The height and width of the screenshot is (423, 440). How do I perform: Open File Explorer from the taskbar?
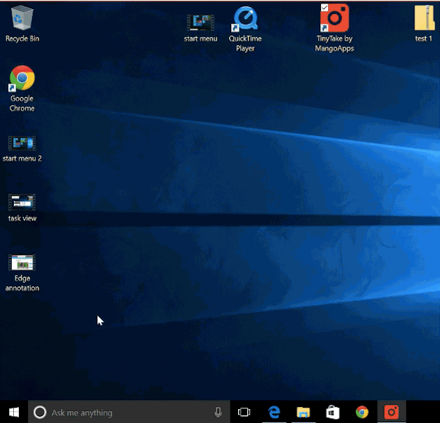tap(303, 412)
